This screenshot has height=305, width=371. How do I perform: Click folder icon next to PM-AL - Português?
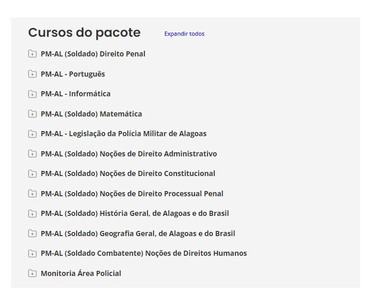(32, 74)
